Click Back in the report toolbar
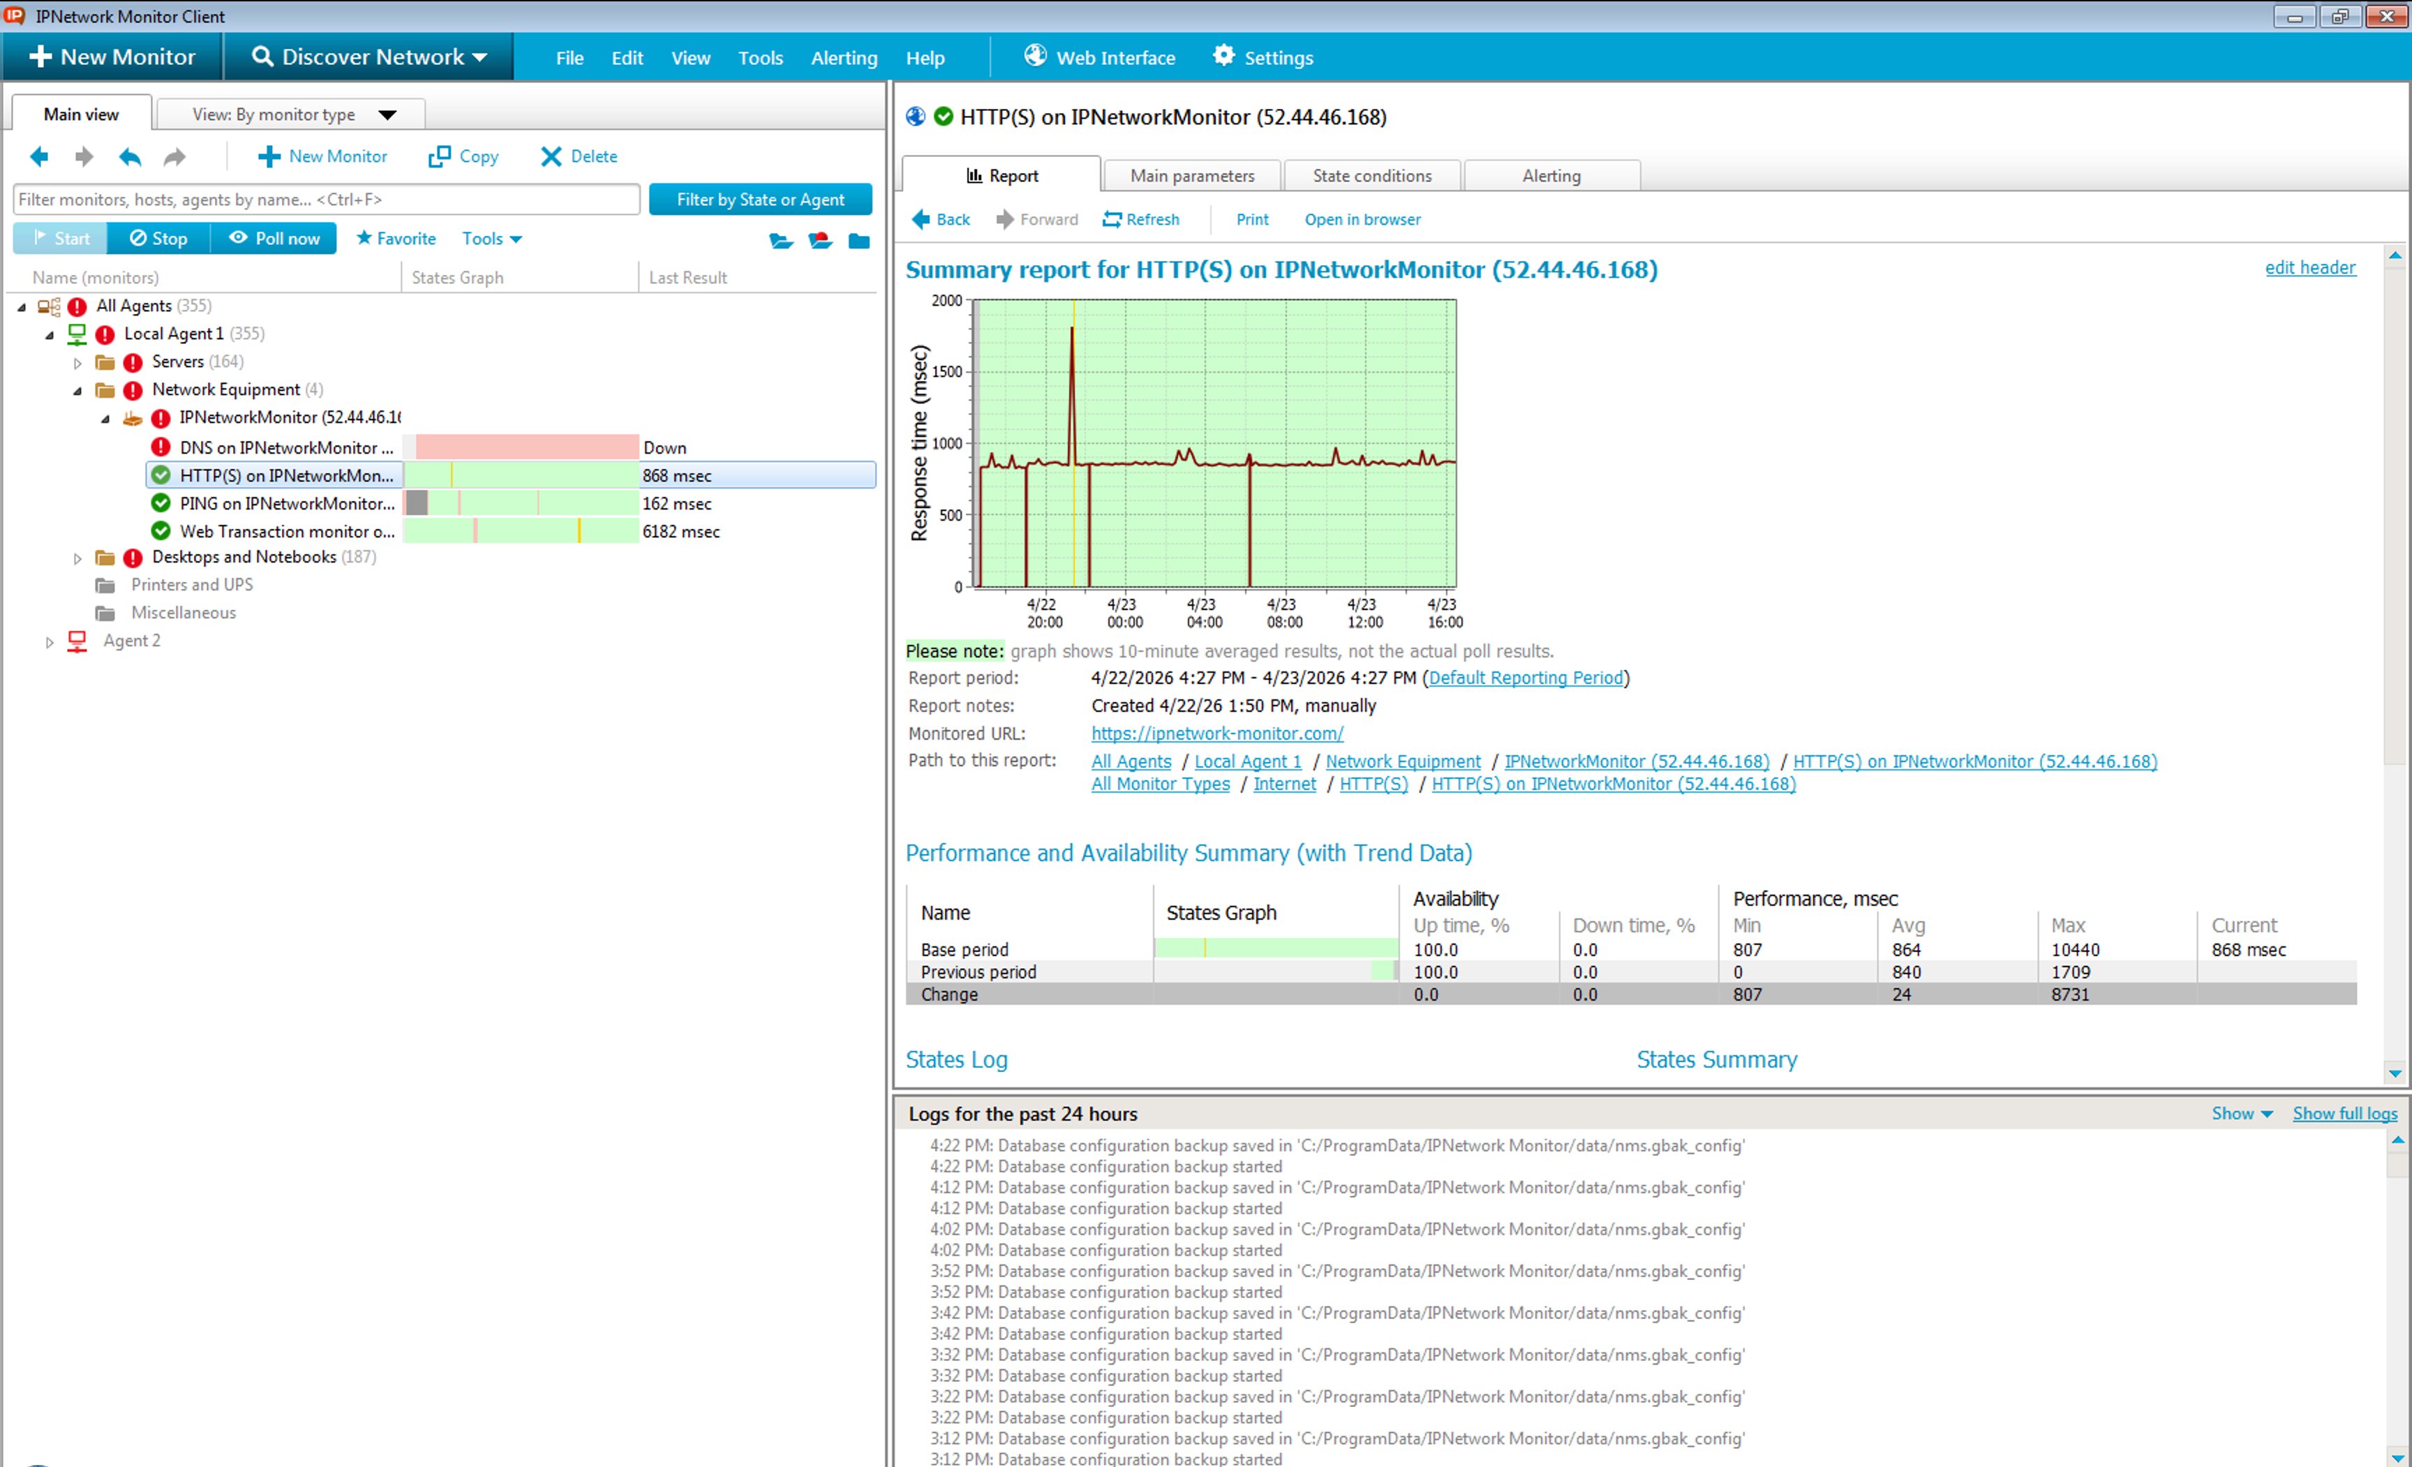Image resolution: width=2412 pixels, height=1467 pixels. [x=941, y=219]
